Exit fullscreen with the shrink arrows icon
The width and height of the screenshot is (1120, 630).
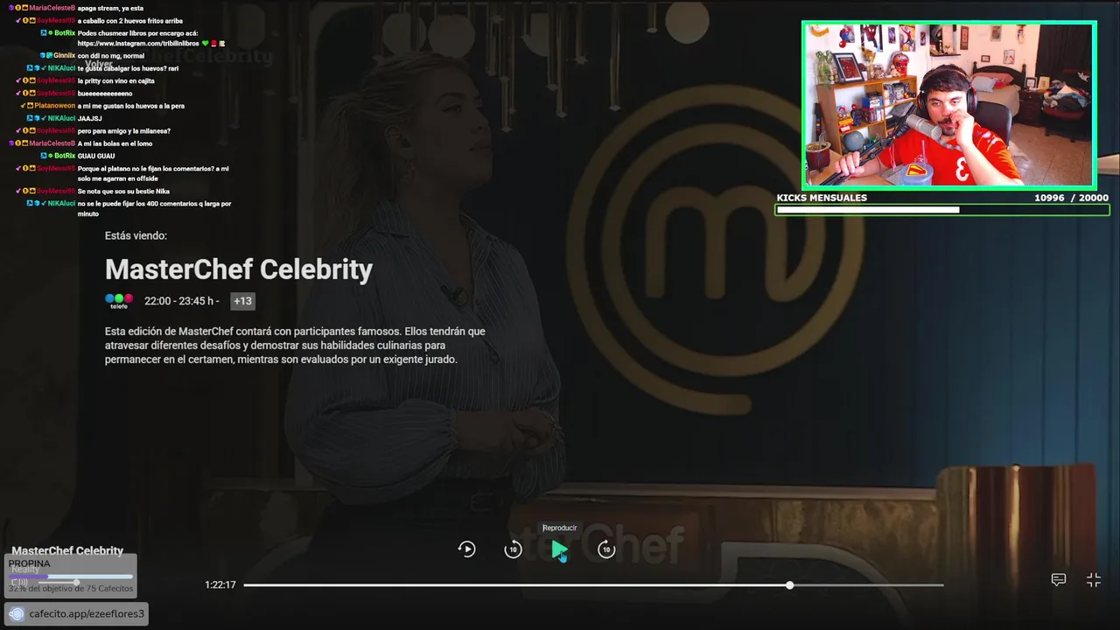1093,579
